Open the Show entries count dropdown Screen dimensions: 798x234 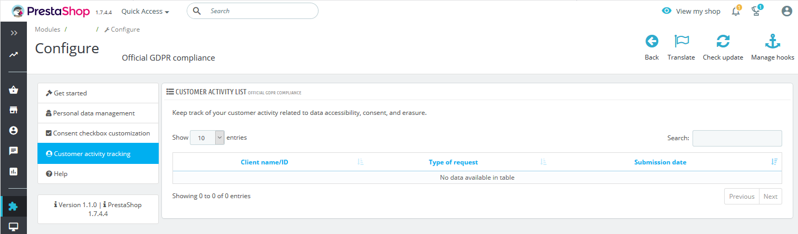207,138
